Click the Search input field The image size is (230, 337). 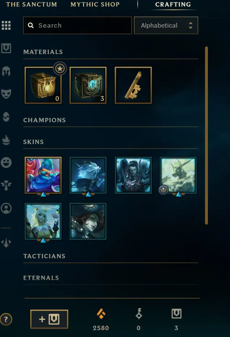[x=78, y=25]
